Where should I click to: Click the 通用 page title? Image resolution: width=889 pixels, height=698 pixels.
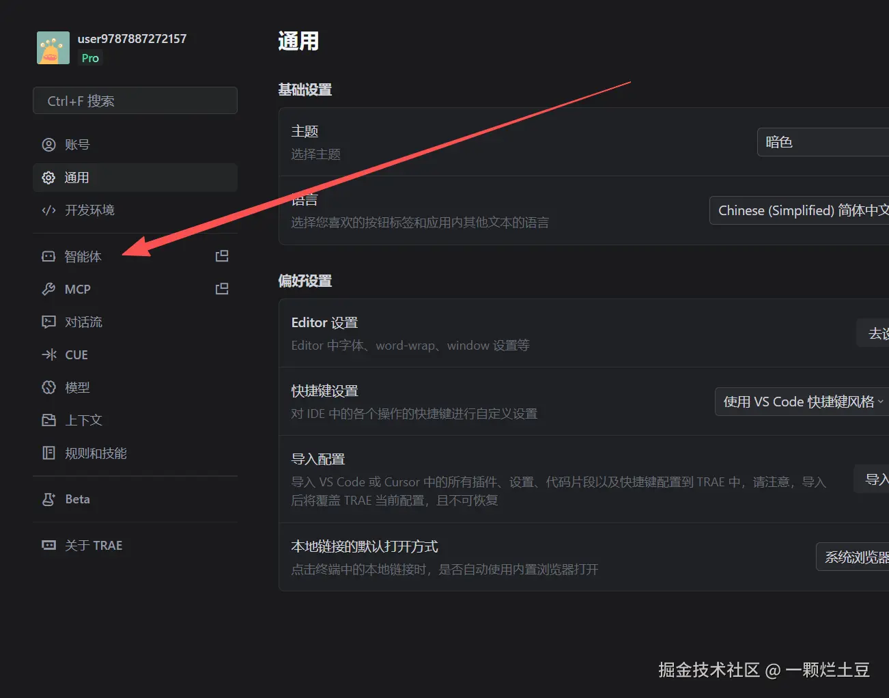pyautogui.click(x=298, y=41)
